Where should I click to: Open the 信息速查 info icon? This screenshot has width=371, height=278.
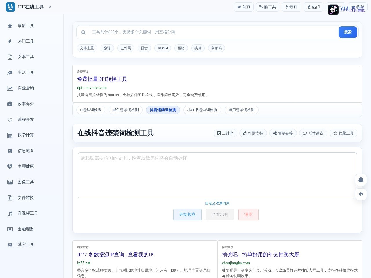[10, 151]
